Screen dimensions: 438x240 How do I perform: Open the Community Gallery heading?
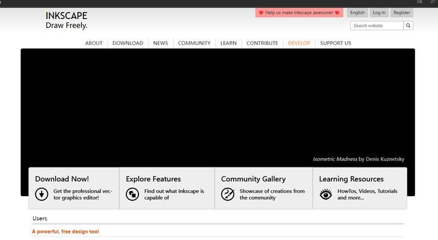(253, 179)
